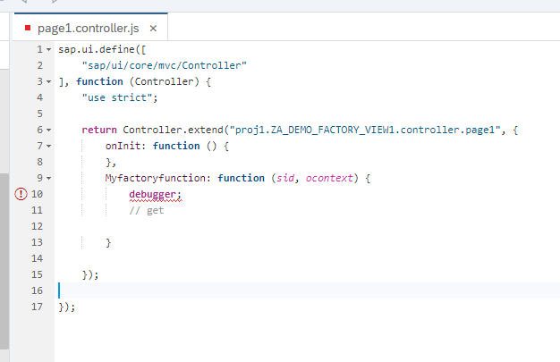560x362 pixels.
Task: Collapse fold arrow at line 3
Action: (x=49, y=81)
